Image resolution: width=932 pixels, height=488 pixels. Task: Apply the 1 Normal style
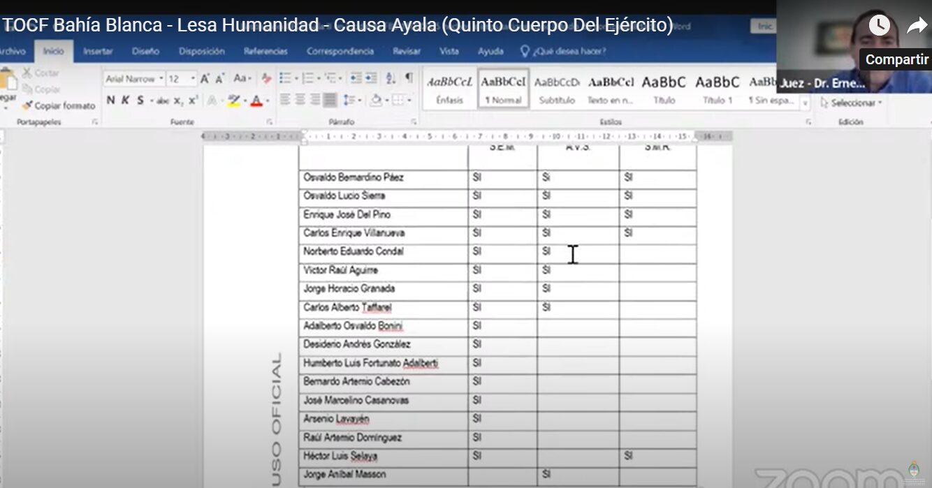click(x=502, y=89)
